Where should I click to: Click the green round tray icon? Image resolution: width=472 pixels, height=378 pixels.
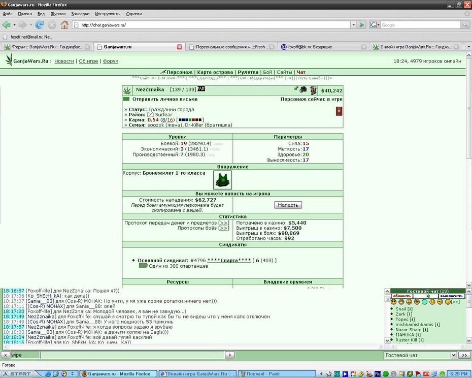point(386,374)
